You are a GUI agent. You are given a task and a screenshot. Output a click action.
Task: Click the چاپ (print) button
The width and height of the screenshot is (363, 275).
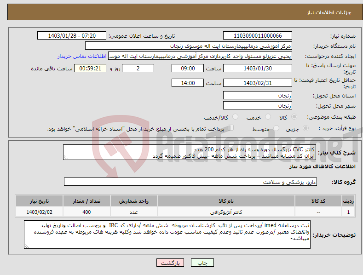(202, 263)
